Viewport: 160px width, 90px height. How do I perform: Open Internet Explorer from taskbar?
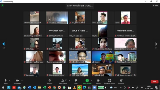point(24,87)
